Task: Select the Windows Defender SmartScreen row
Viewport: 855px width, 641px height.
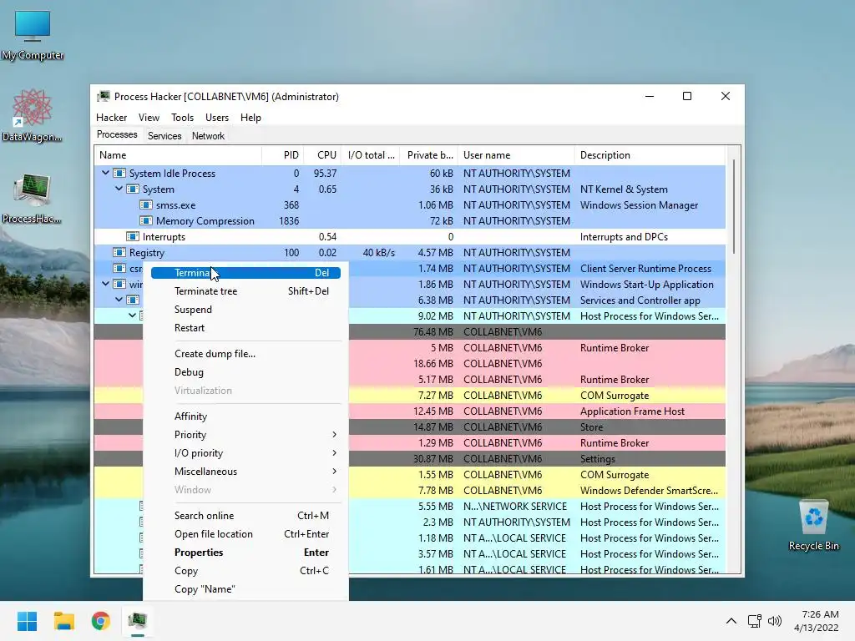Action: (x=409, y=491)
